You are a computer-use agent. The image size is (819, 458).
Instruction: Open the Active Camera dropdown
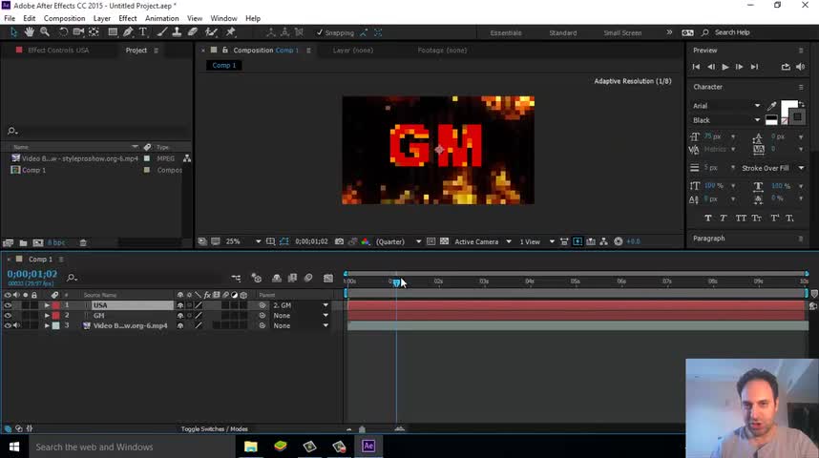coord(482,241)
